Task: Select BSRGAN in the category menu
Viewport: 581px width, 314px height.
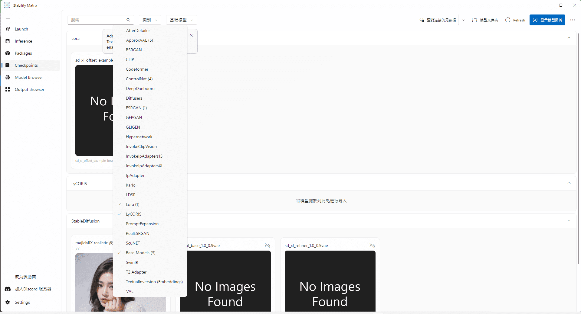Action: click(150, 50)
